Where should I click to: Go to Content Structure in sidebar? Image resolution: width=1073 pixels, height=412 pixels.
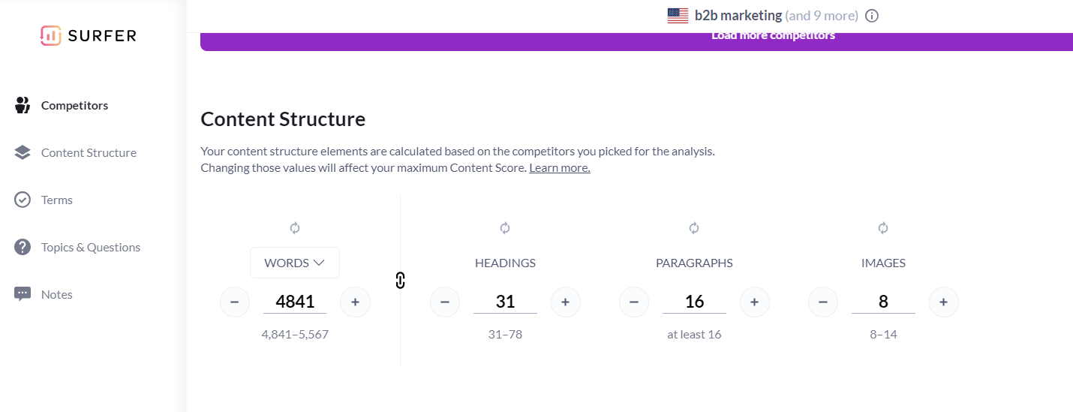89,153
